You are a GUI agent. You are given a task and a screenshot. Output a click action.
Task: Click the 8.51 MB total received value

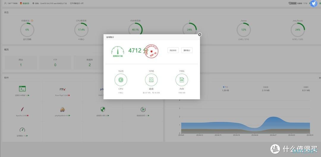click(x=306, y=90)
